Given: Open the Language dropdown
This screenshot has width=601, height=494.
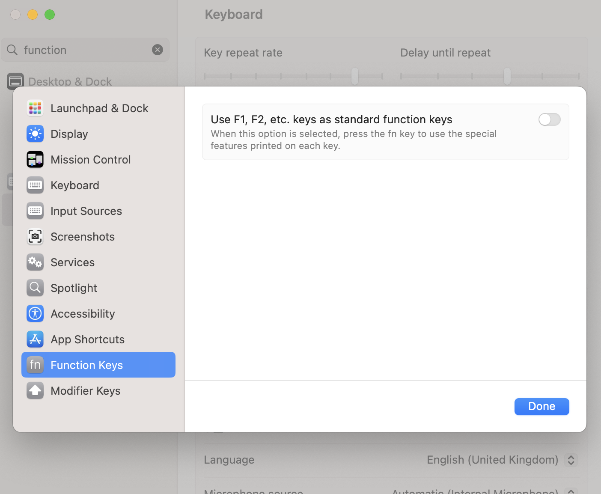Looking at the screenshot, I should click(571, 460).
